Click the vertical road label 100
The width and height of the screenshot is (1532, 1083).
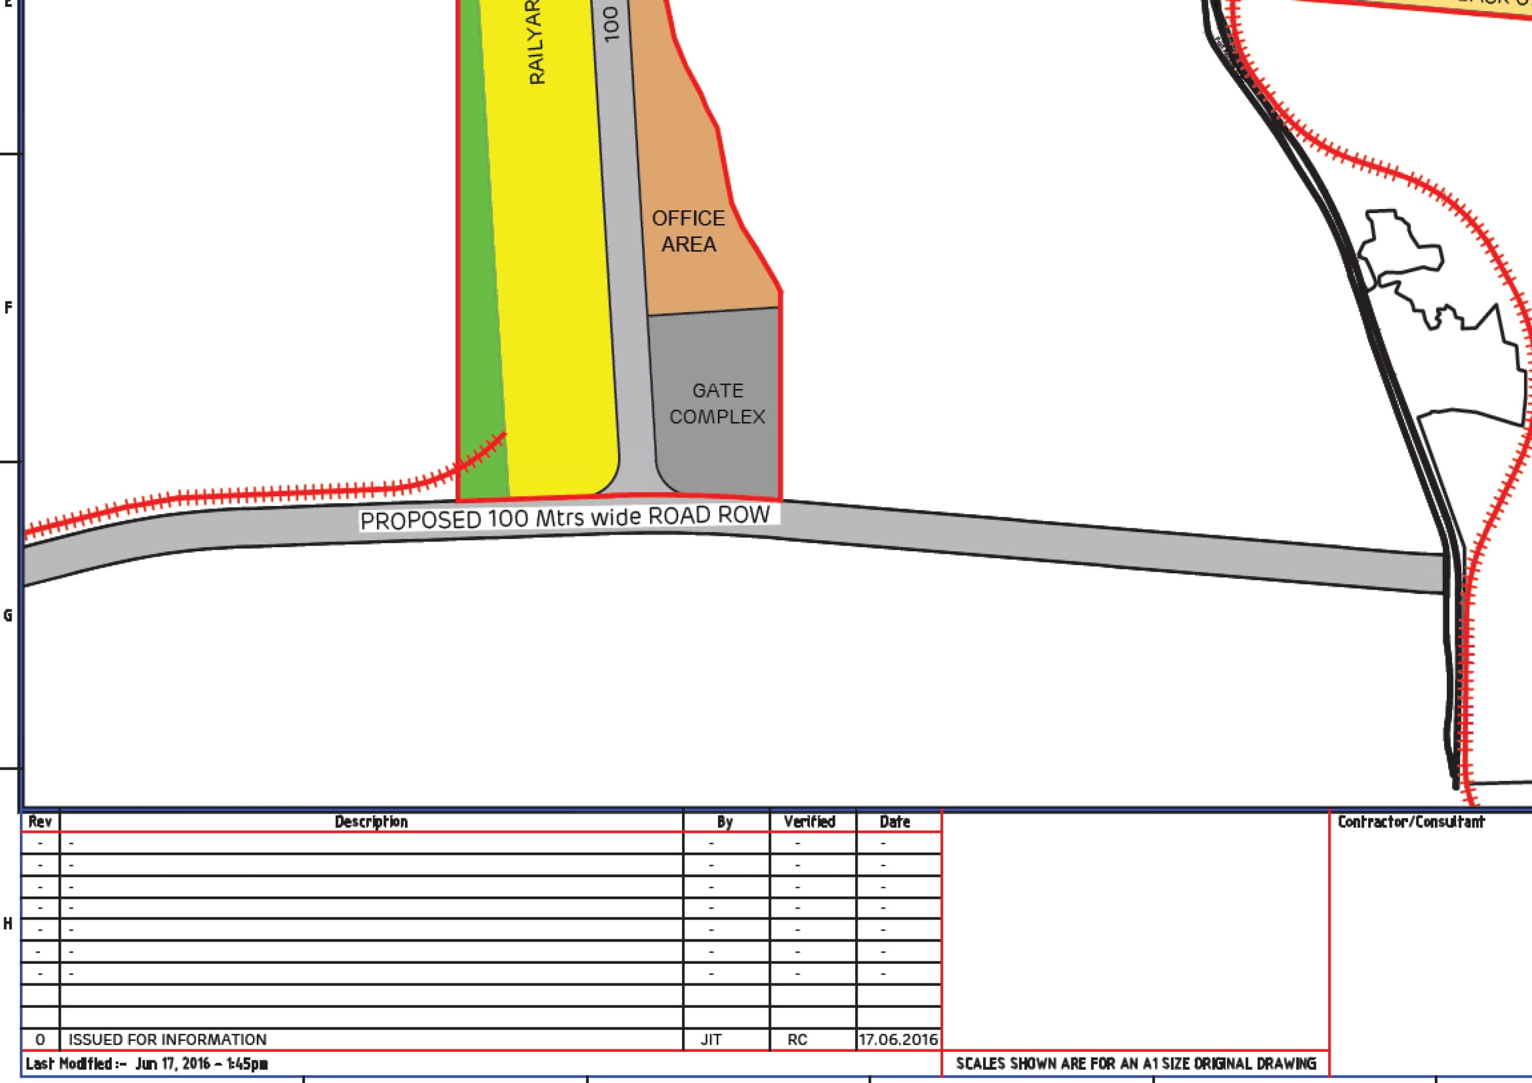tap(612, 24)
